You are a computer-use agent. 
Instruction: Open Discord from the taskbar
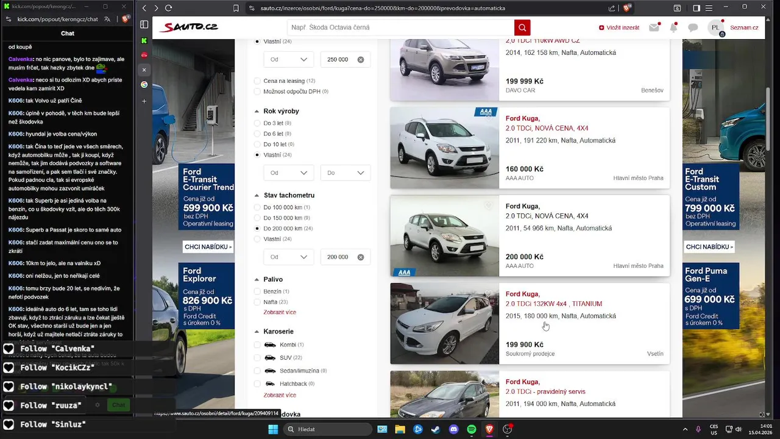(x=454, y=429)
